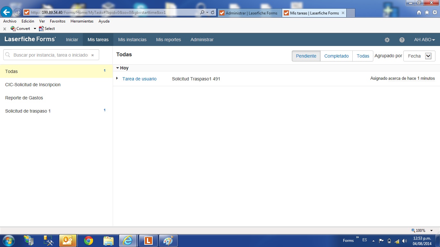Open the Favoritos menu

tap(58, 21)
